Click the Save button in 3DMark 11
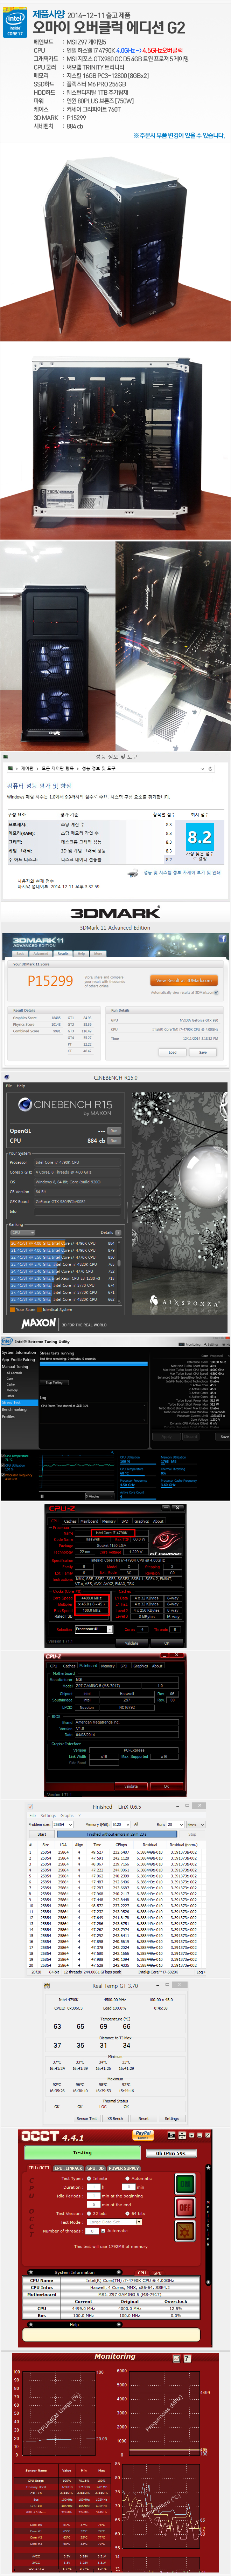 point(203,1052)
